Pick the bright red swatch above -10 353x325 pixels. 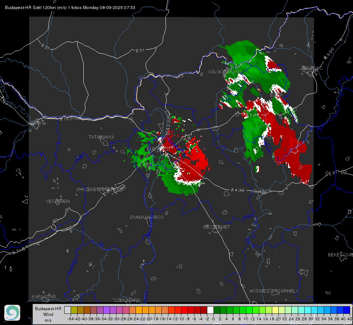pyautogui.click(x=184, y=310)
